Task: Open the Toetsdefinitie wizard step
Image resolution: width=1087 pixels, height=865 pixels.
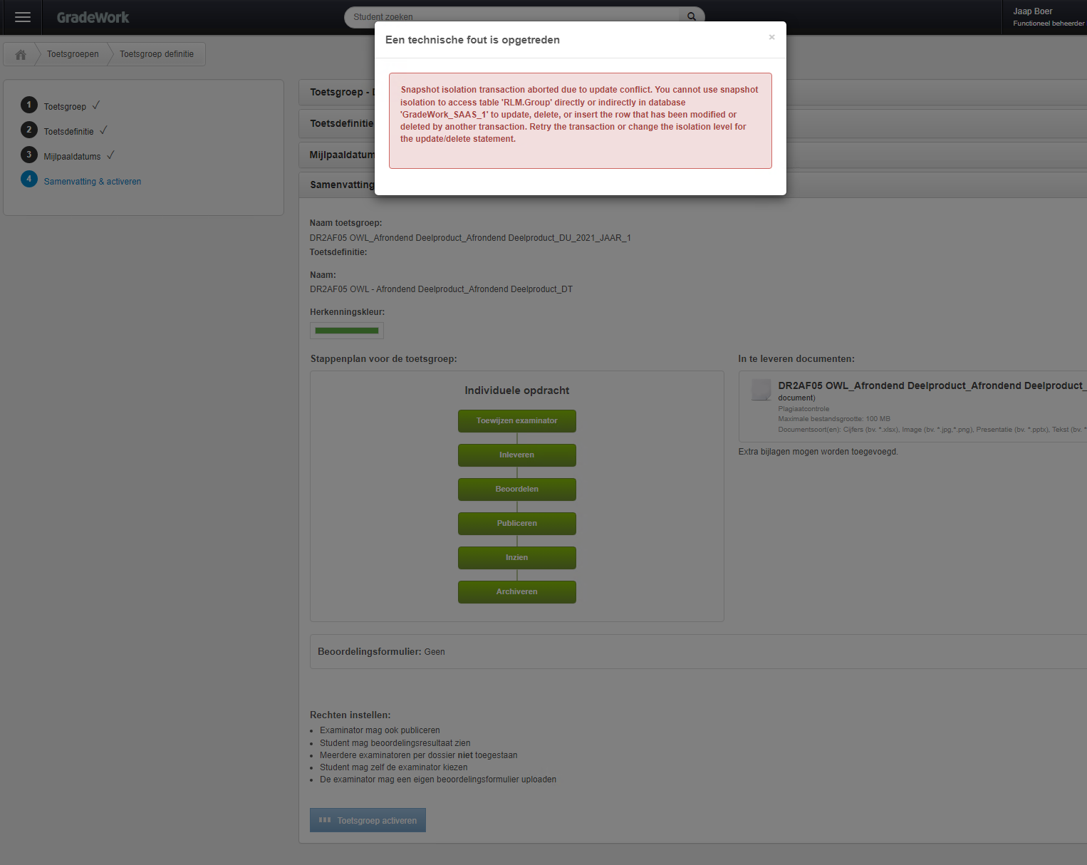Action: [x=68, y=132]
